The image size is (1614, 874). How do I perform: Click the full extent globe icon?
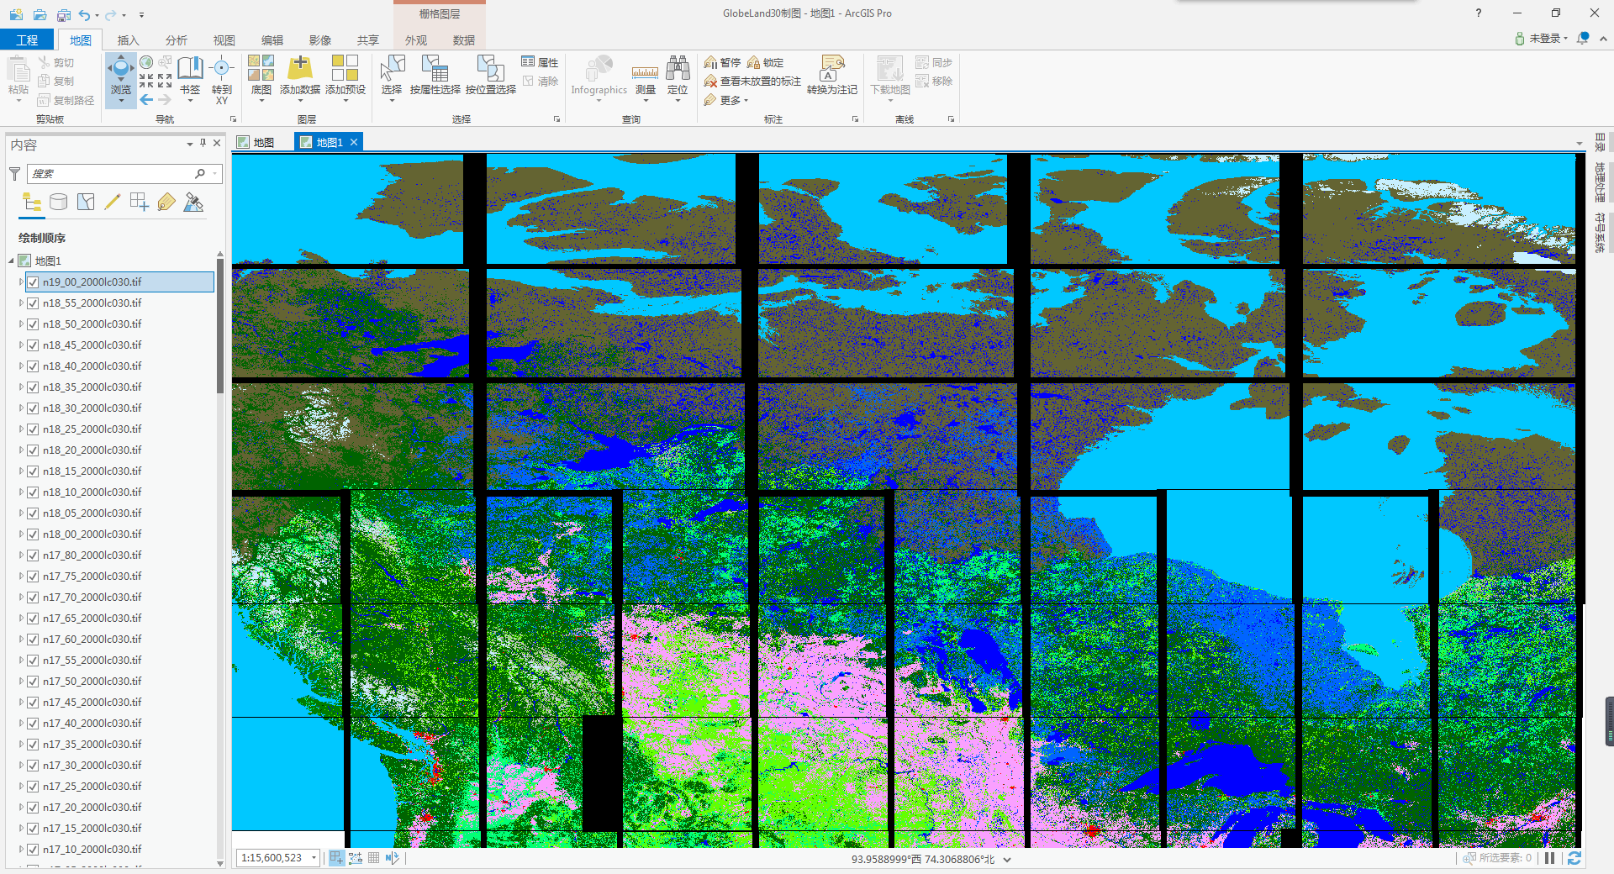click(146, 62)
